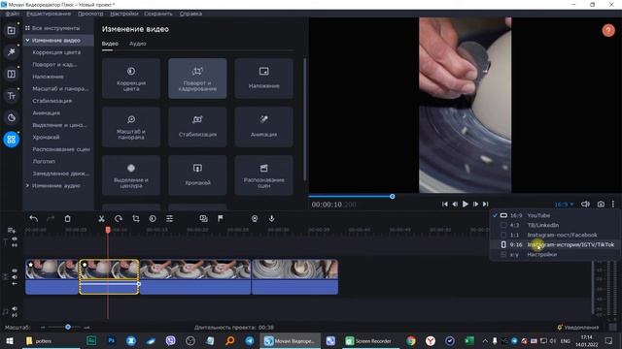Open the titles Tт sidebar icon
This screenshot has height=349, width=622.
(11, 96)
